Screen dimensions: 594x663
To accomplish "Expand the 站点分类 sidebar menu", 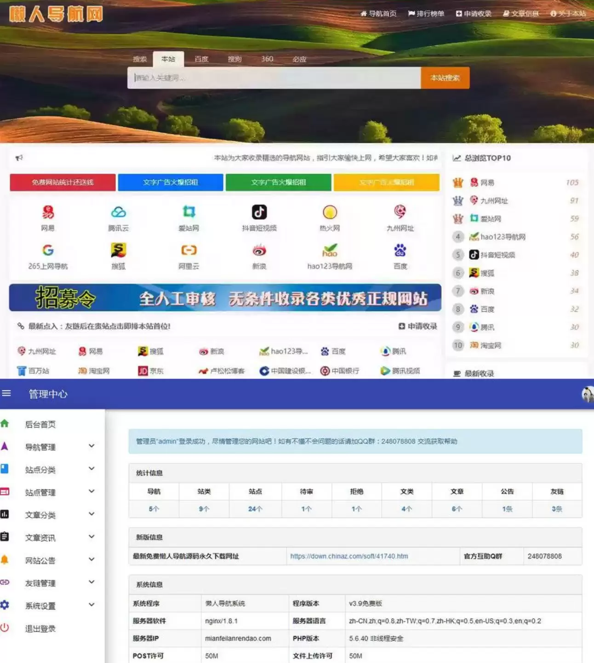I will (x=91, y=468).
